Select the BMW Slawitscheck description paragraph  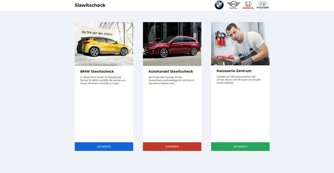pyautogui.click(x=103, y=80)
